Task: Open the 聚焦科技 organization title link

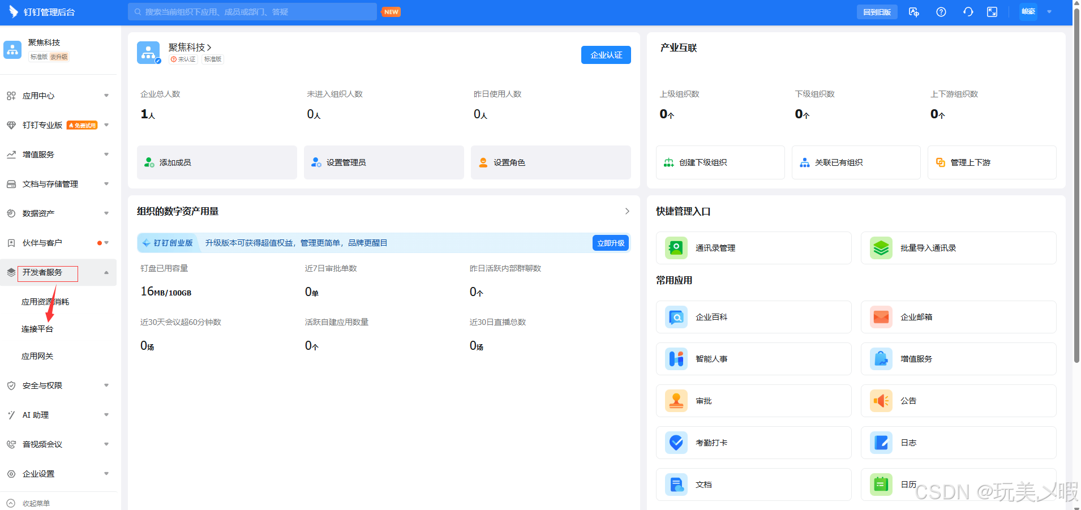Action: point(190,48)
